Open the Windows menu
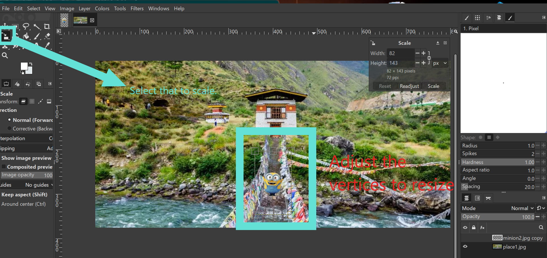The height and width of the screenshot is (258, 547). [x=159, y=9]
